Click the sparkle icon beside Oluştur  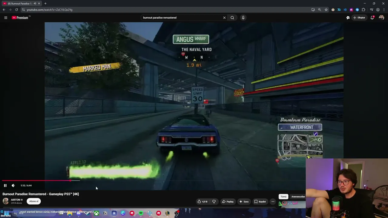pyautogui.click(x=348, y=18)
